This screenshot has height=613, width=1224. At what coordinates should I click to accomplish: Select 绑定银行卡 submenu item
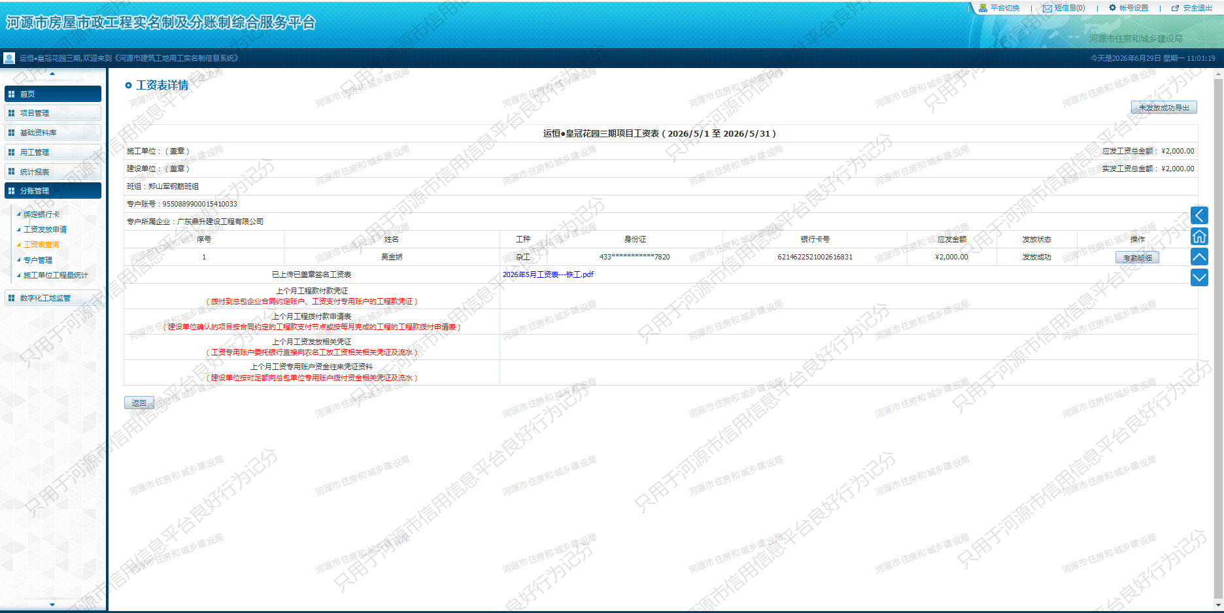[41, 214]
